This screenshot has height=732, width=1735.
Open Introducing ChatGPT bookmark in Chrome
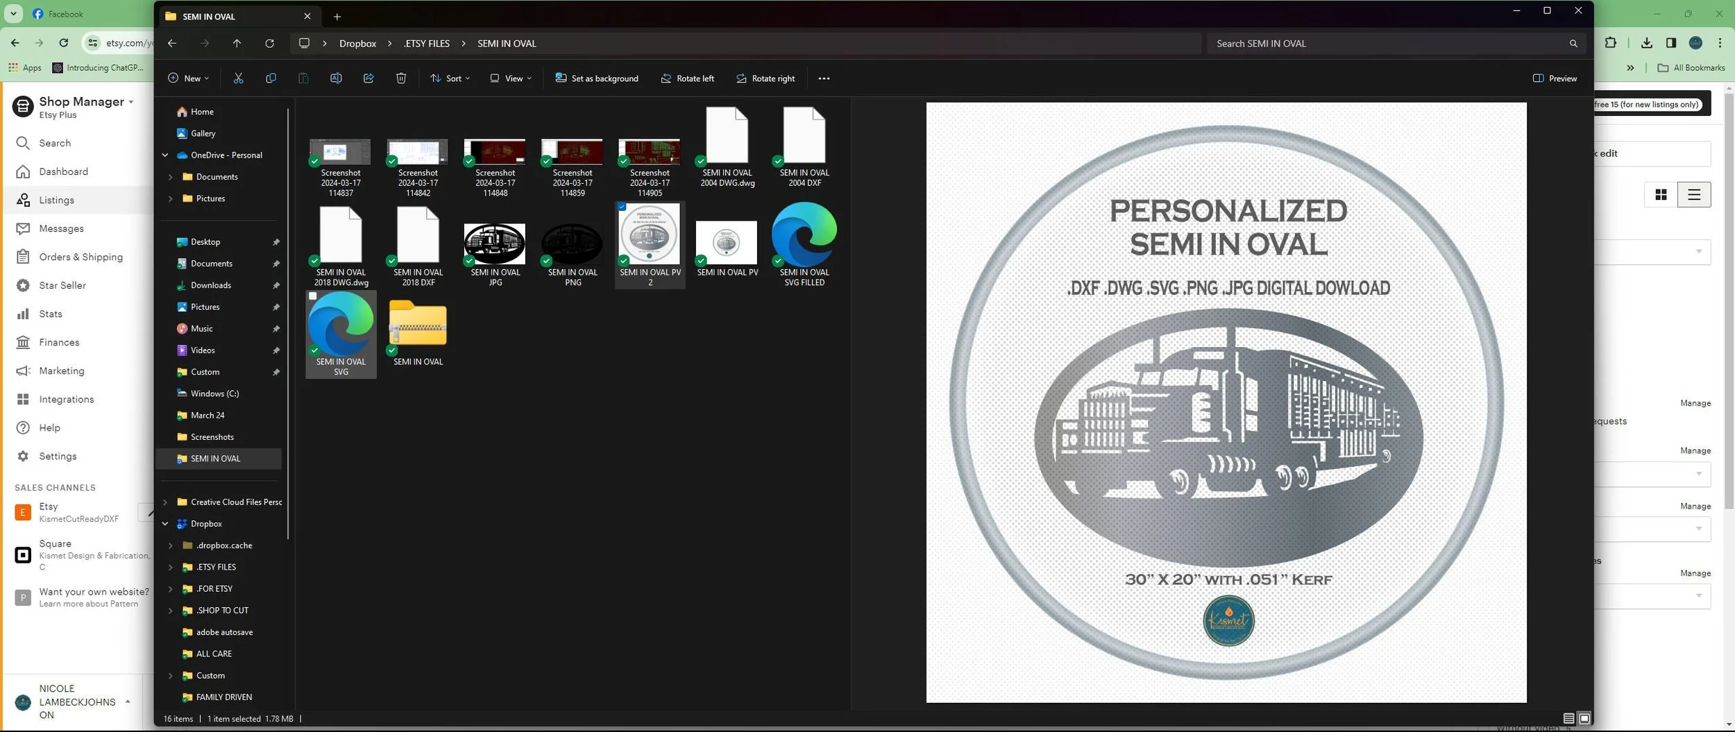coord(99,68)
